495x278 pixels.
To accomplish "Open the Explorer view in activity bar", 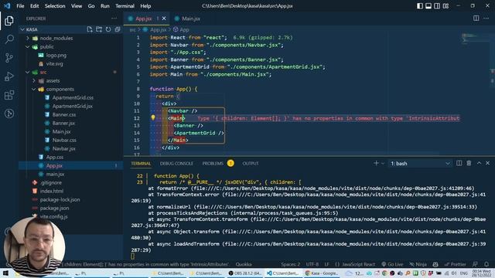I will 9,21.
